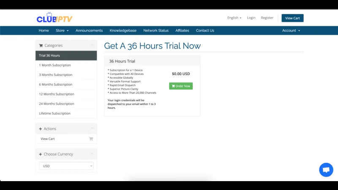
Task: Click the Register link
Action: (x=267, y=18)
